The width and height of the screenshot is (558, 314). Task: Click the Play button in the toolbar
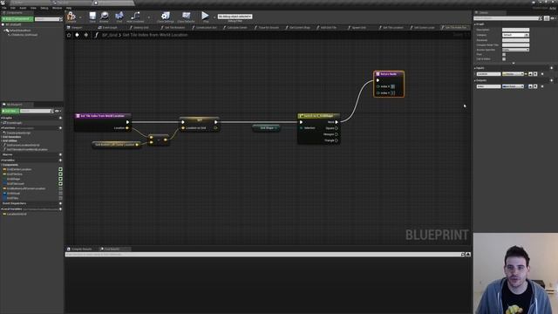pos(205,16)
